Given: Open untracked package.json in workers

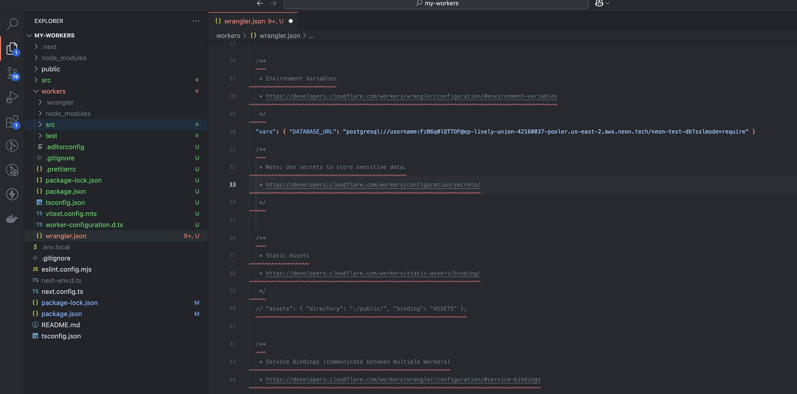Looking at the screenshot, I should [x=116, y=191].
